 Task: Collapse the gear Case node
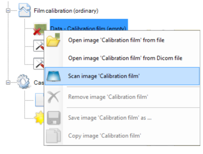point(8,82)
